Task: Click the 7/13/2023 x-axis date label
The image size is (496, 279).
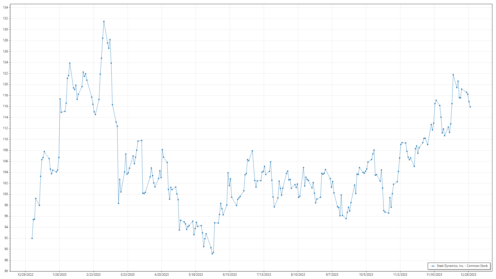Action: 264,274
